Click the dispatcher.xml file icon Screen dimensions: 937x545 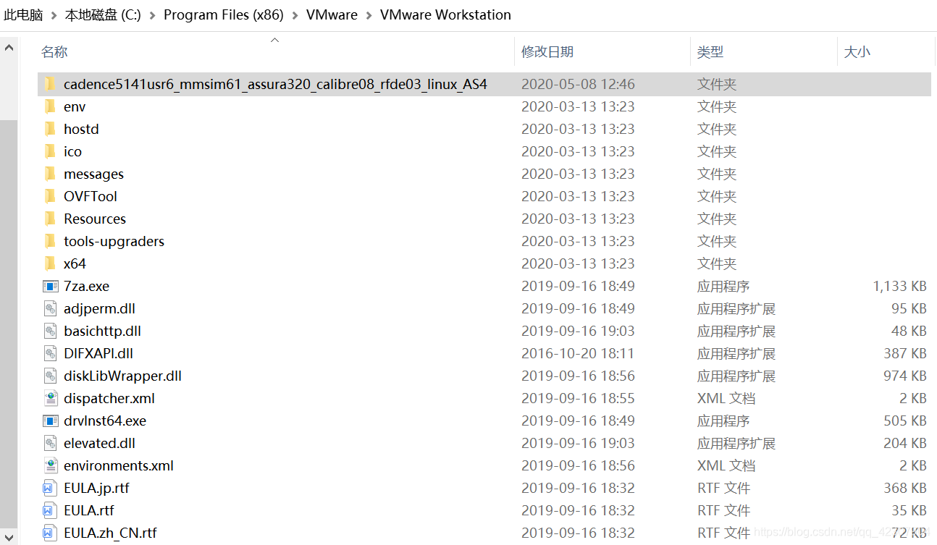(50, 398)
